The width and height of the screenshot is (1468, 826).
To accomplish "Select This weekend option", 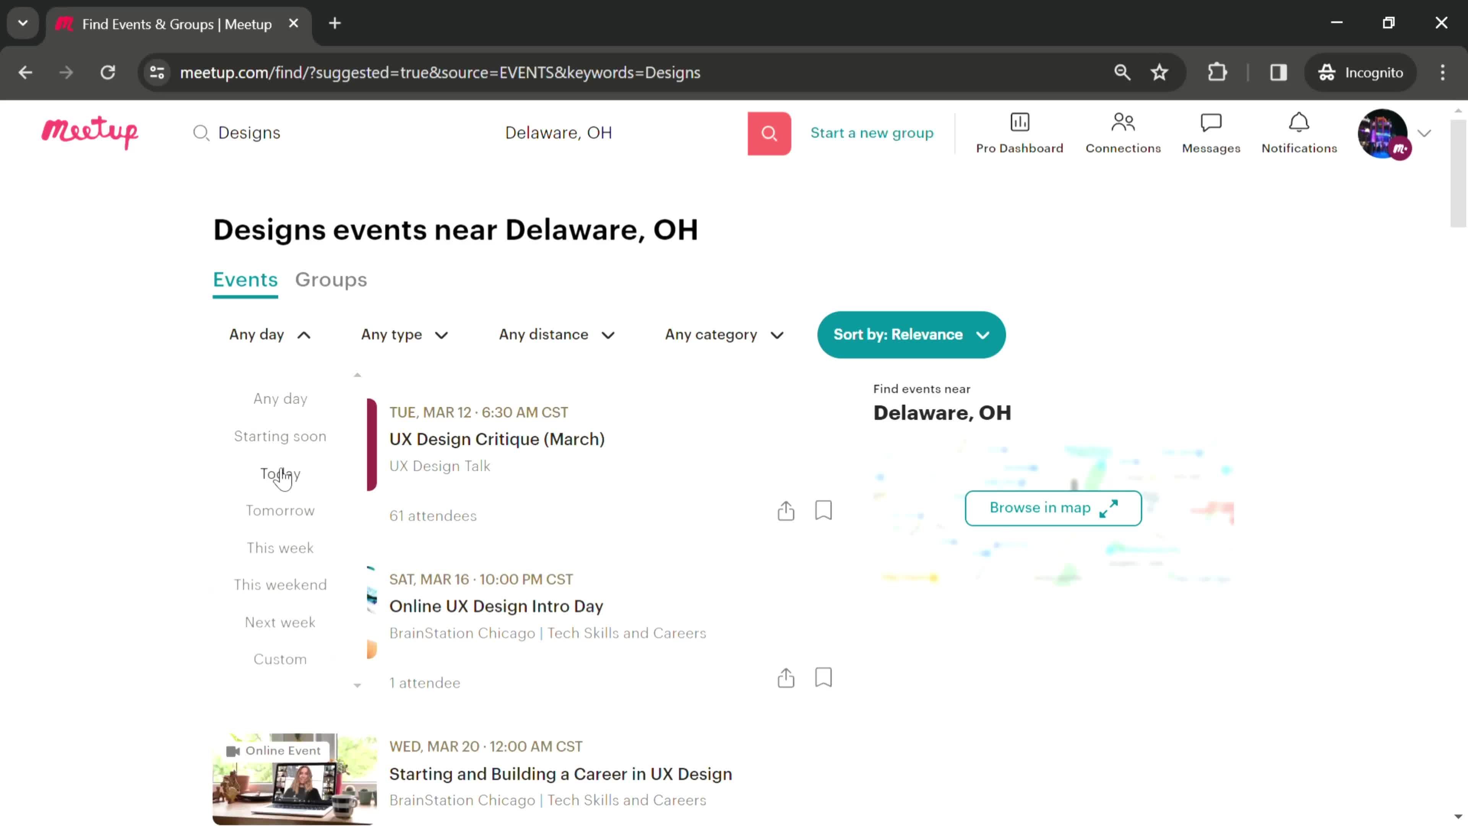I will [x=280, y=584].
